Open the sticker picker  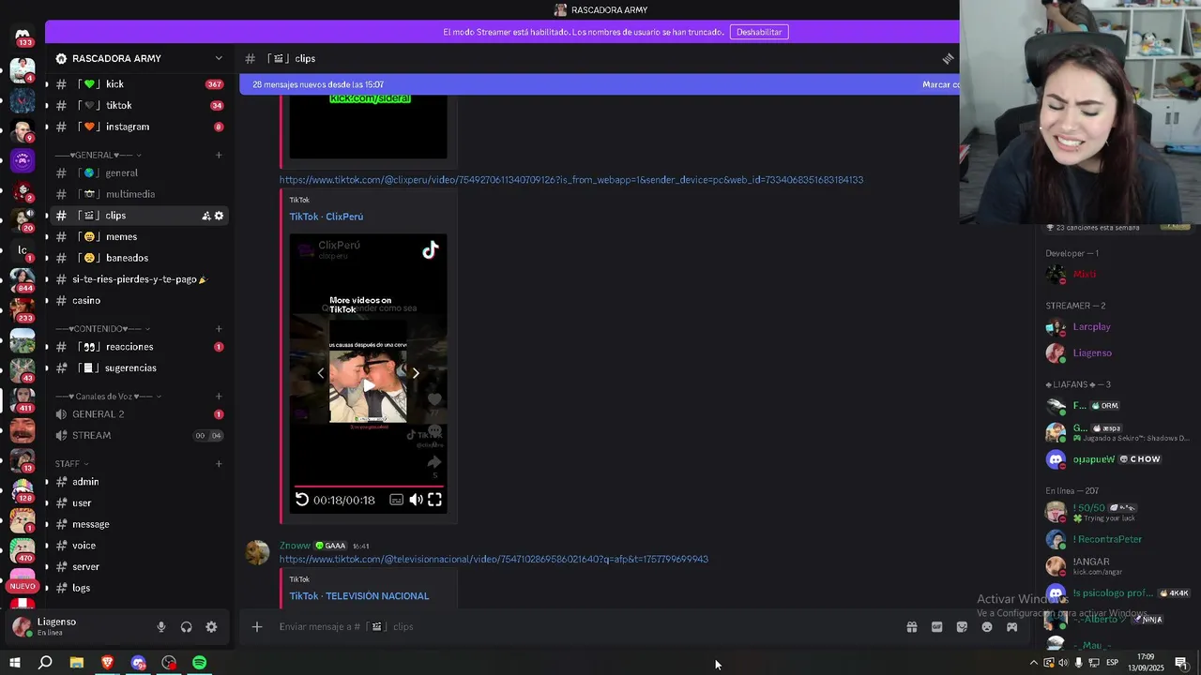(962, 626)
